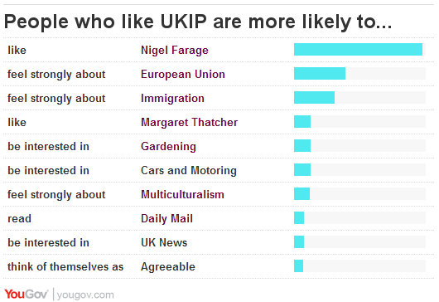Click the Agreeable cyan bar
This screenshot has width=439, height=302.
(298, 265)
